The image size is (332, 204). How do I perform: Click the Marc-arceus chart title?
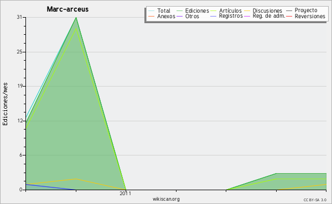click(x=68, y=9)
